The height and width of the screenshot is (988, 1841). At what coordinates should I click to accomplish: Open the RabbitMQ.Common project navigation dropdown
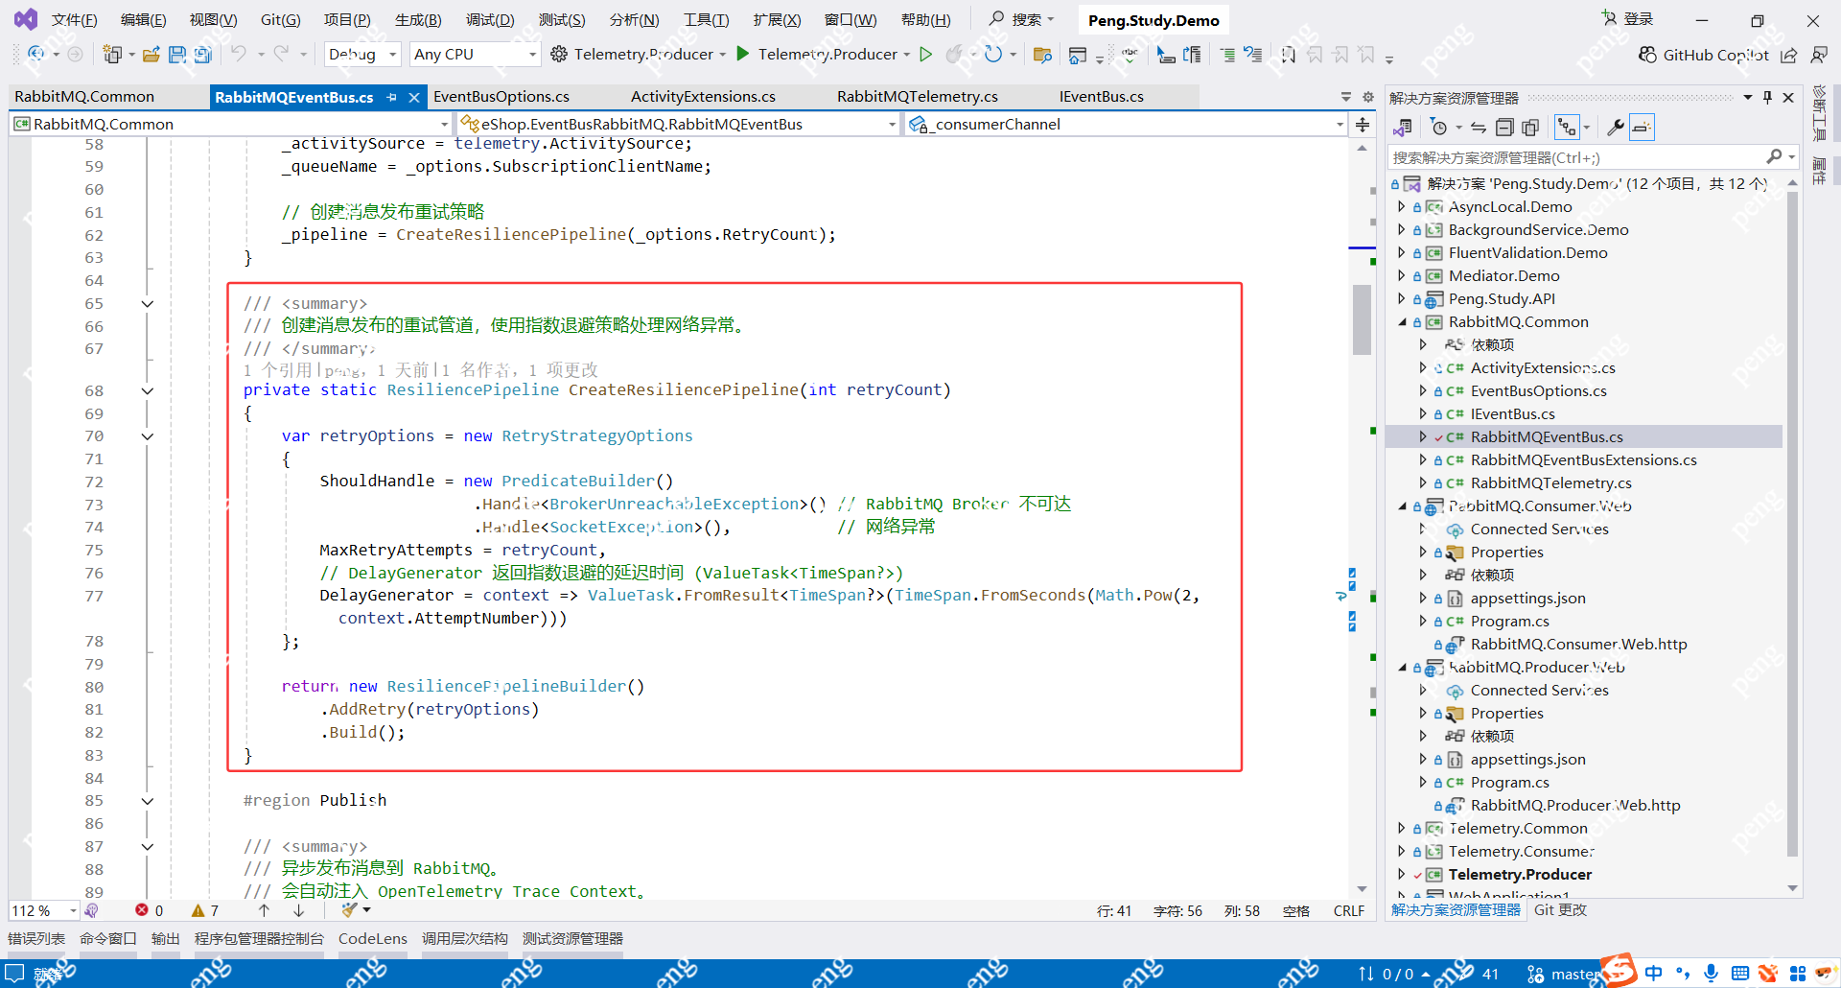coord(230,125)
